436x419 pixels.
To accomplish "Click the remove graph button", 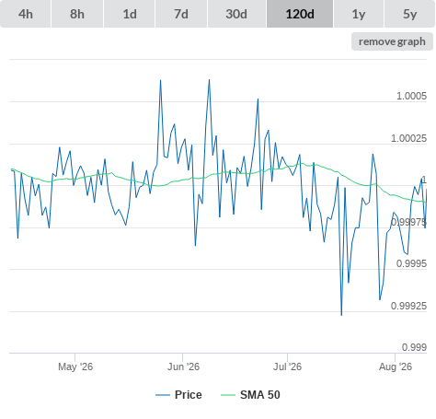I will [392, 41].
